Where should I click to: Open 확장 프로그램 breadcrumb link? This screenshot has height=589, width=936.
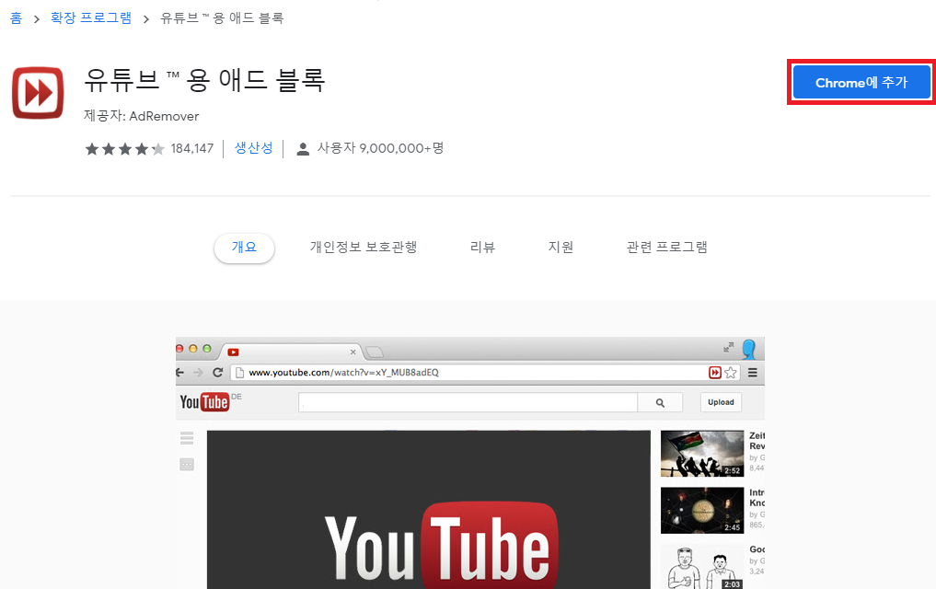coord(91,17)
